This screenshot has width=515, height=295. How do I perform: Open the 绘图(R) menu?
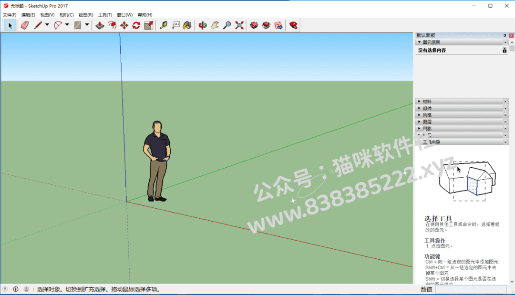pos(86,15)
